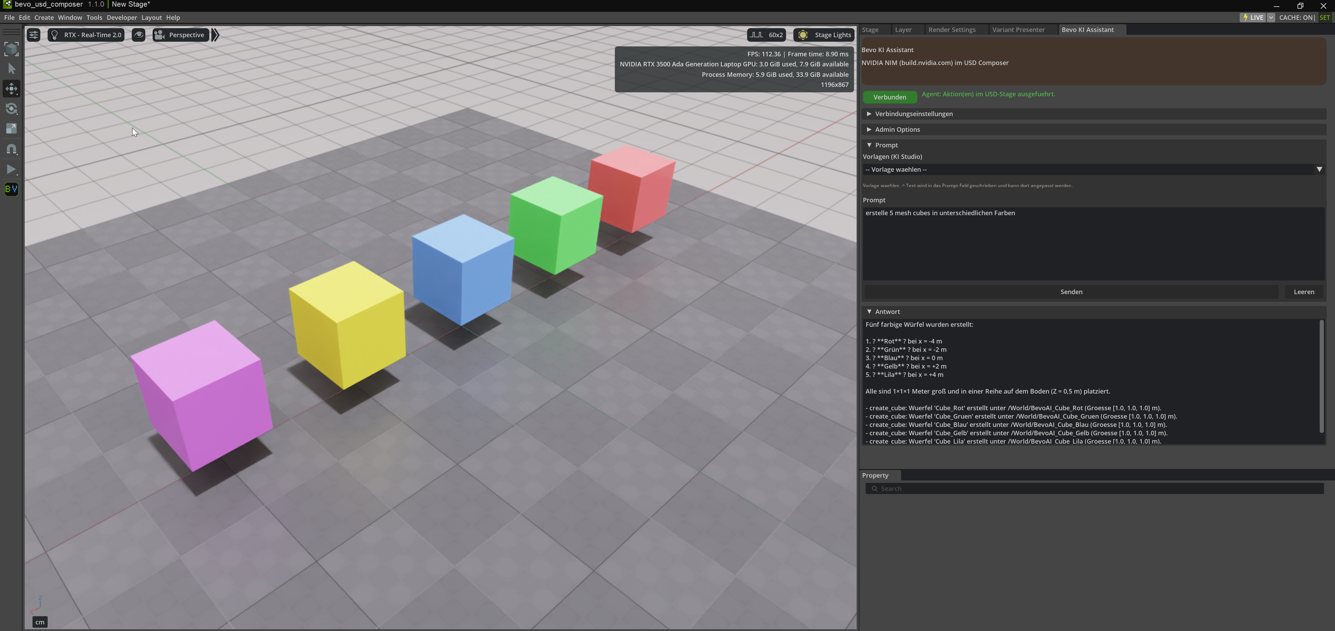
Task: Open the viewport settings sliders icon
Action: pyautogui.click(x=34, y=35)
